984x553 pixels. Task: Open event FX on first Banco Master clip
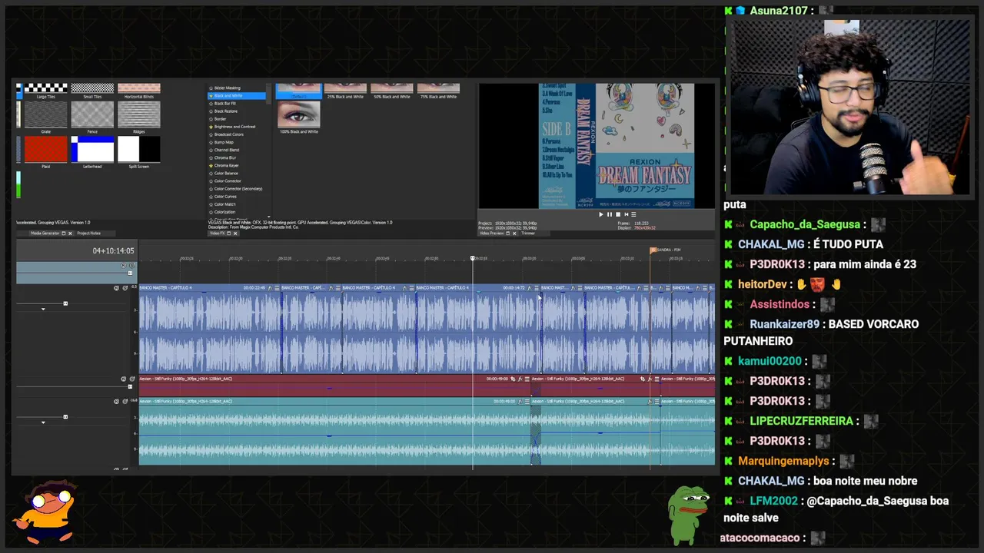(270, 288)
